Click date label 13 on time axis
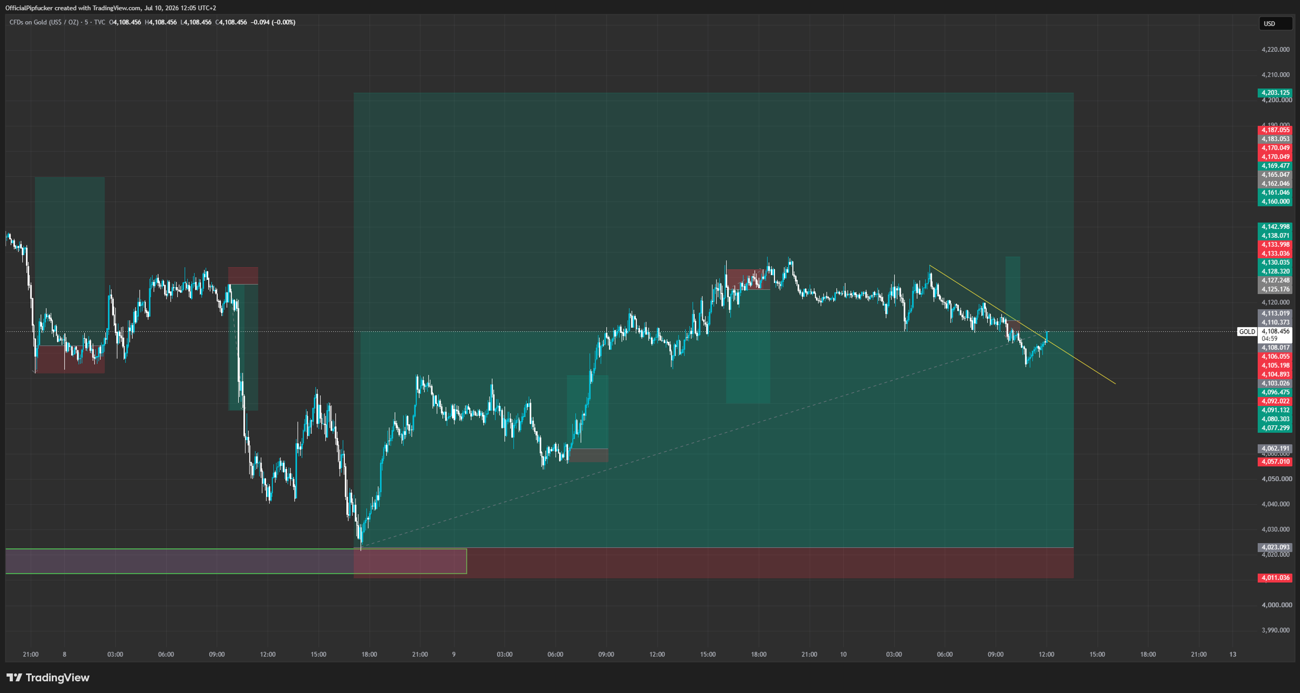 pos(1232,654)
